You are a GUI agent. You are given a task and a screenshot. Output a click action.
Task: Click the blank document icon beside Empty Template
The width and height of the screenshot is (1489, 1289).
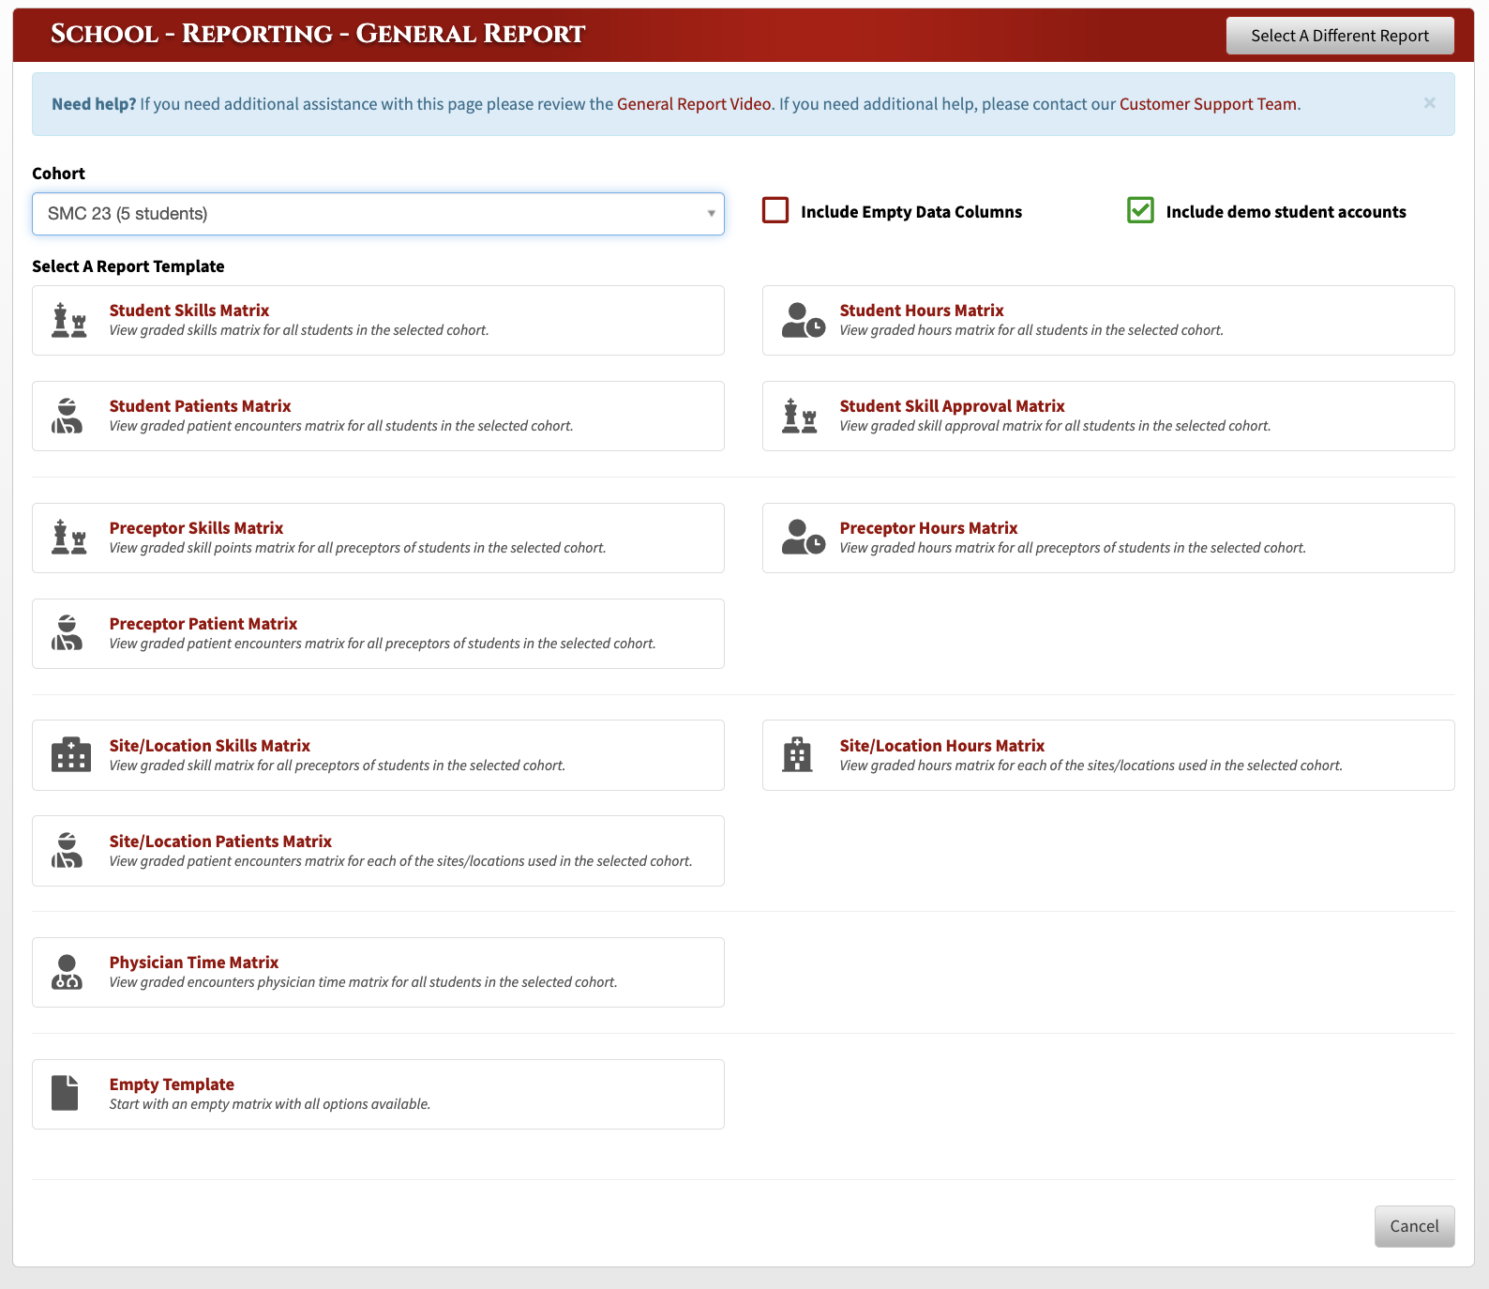[x=65, y=1093]
